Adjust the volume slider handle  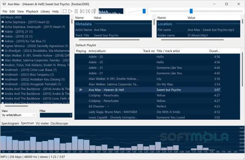144,11
